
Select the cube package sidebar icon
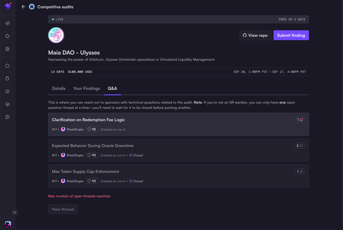(x=8, y=104)
